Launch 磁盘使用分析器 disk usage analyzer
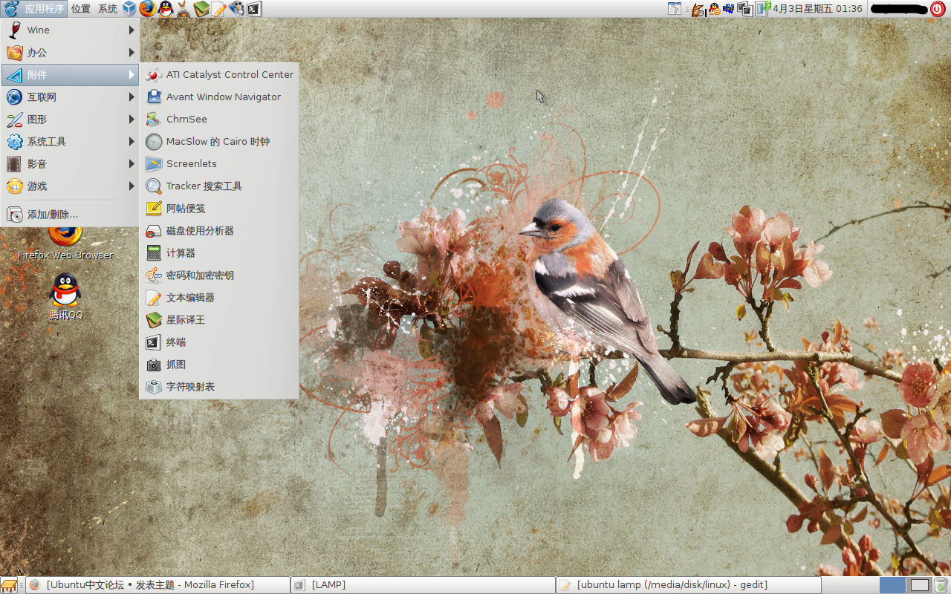Screen dimensions: 951x594 [x=219, y=230]
